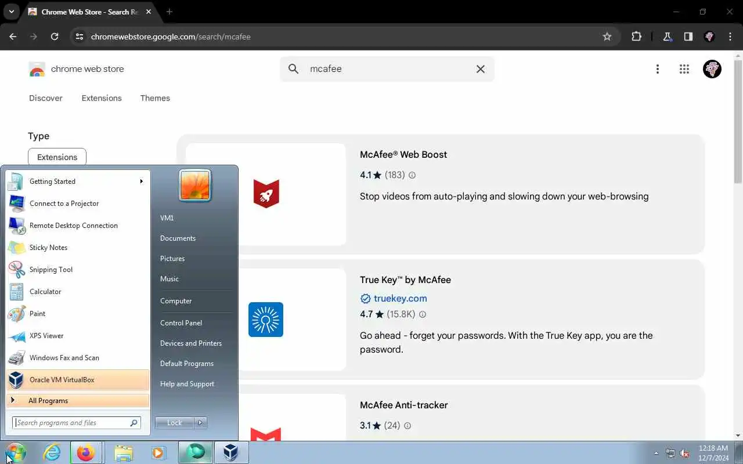This screenshot has width=743, height=464.
Task: Click the site information icon in address bar
Action: [80, 37]
